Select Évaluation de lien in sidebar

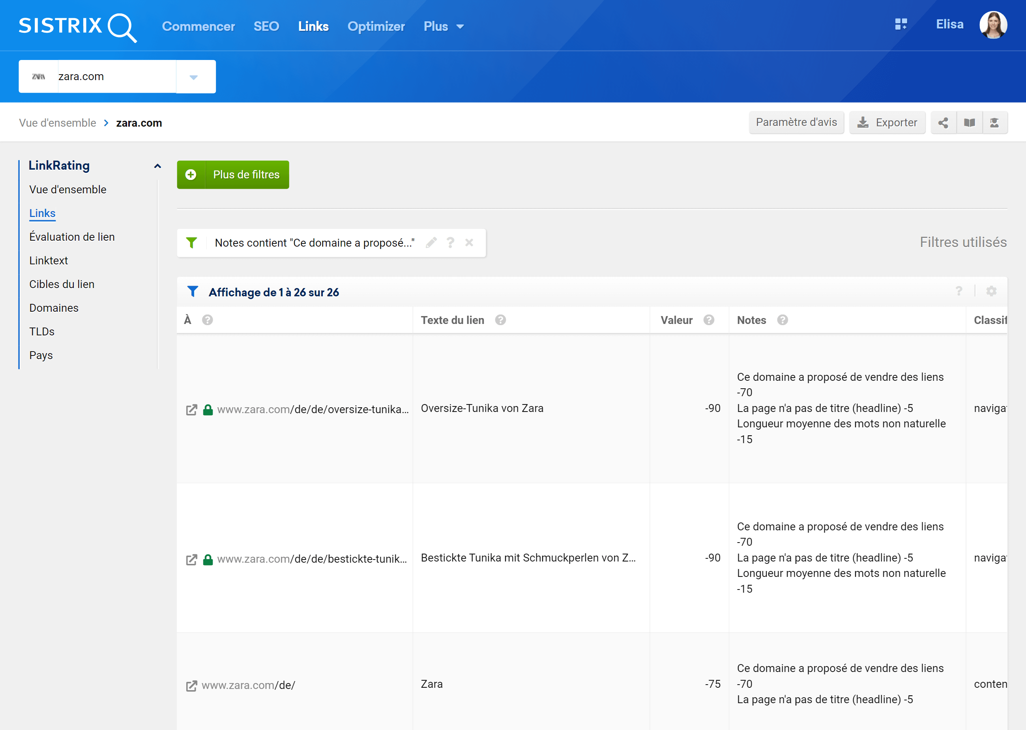click(72, 237)
